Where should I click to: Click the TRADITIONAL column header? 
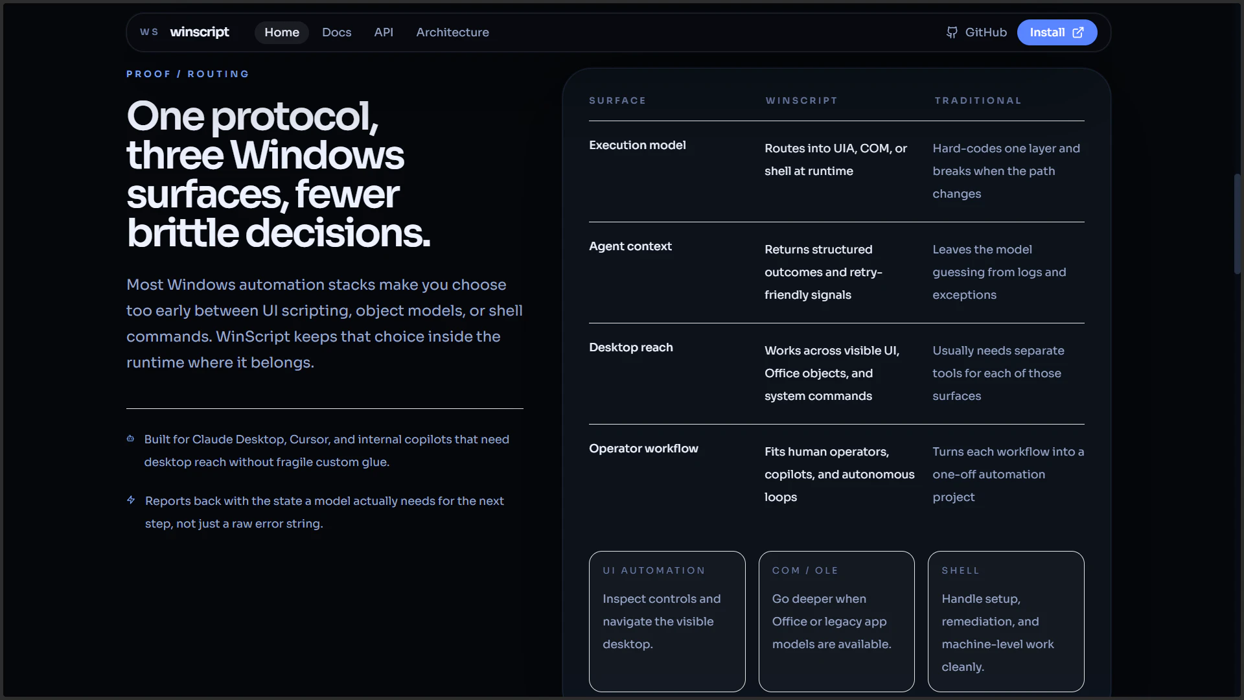click(978, 100)
